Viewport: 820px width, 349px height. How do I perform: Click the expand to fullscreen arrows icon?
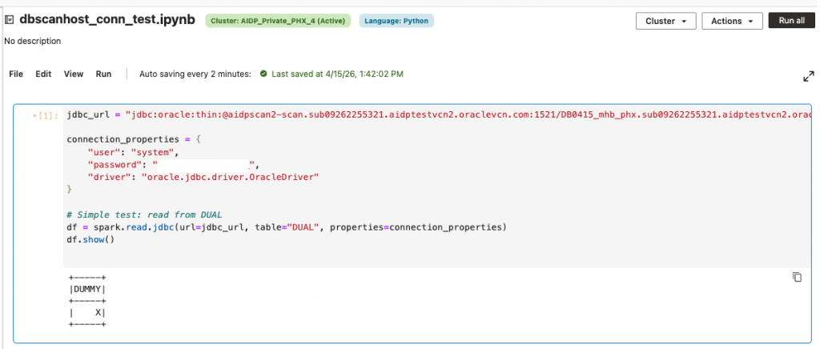(808, 77)
